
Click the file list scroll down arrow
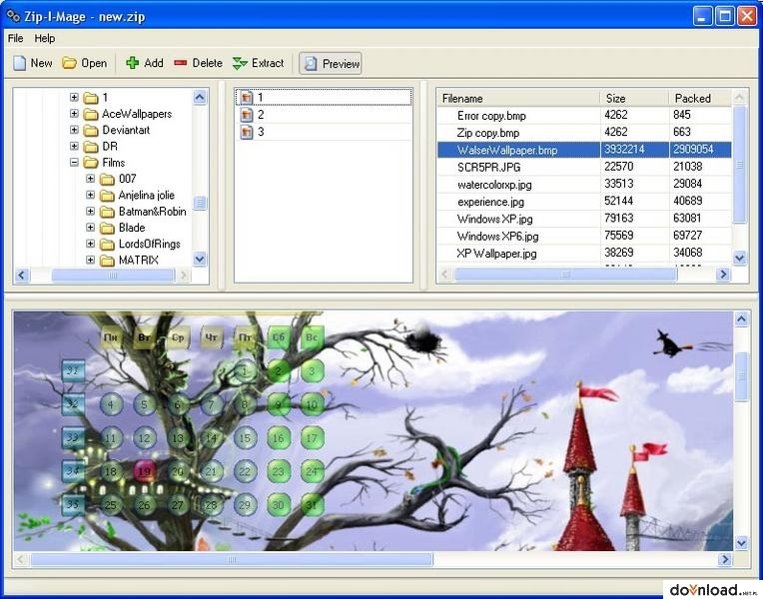coord(740,258)
